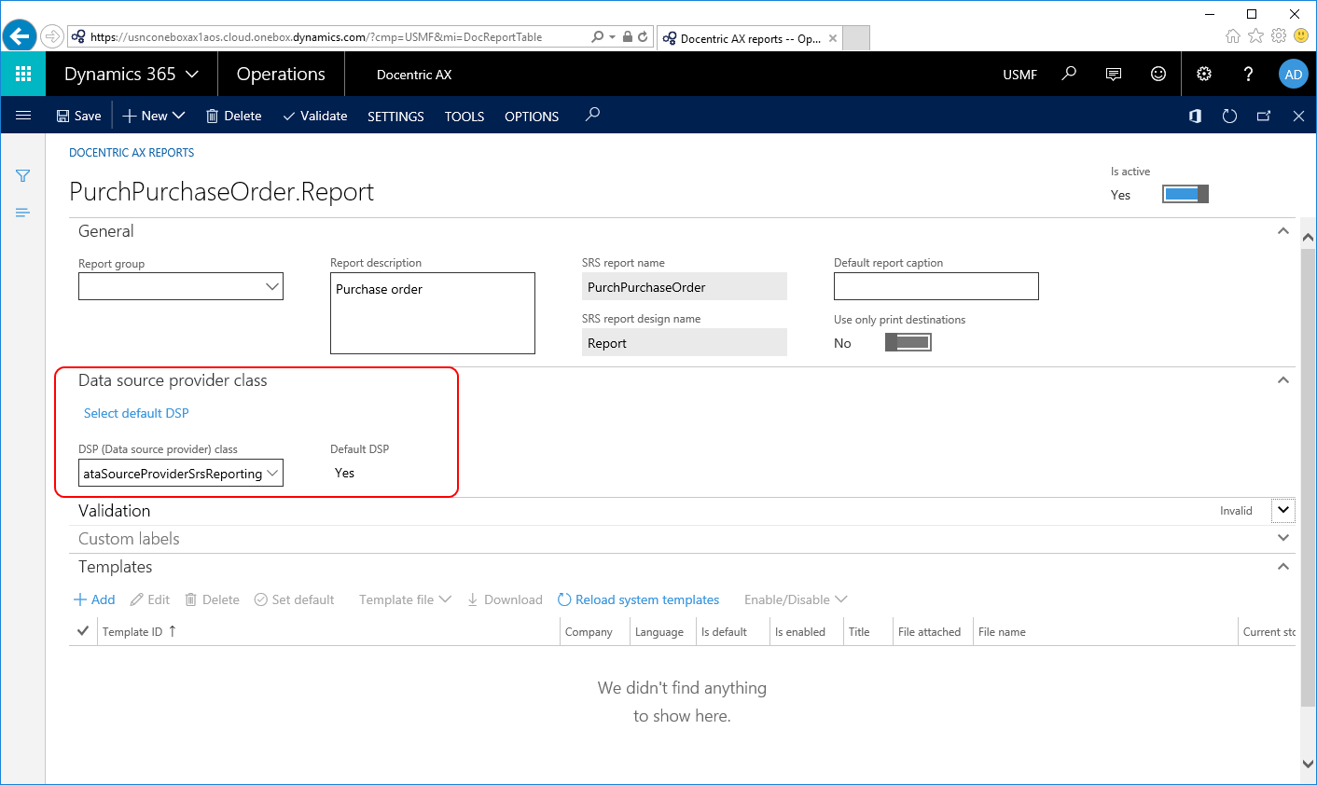Validate the report configuration
The width and height of the screenshot is (1317, 785).
(x=315, y=116)
